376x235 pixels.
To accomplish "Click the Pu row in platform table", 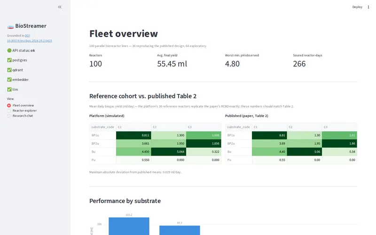I will pyautogui.click(x=155, y=160).
